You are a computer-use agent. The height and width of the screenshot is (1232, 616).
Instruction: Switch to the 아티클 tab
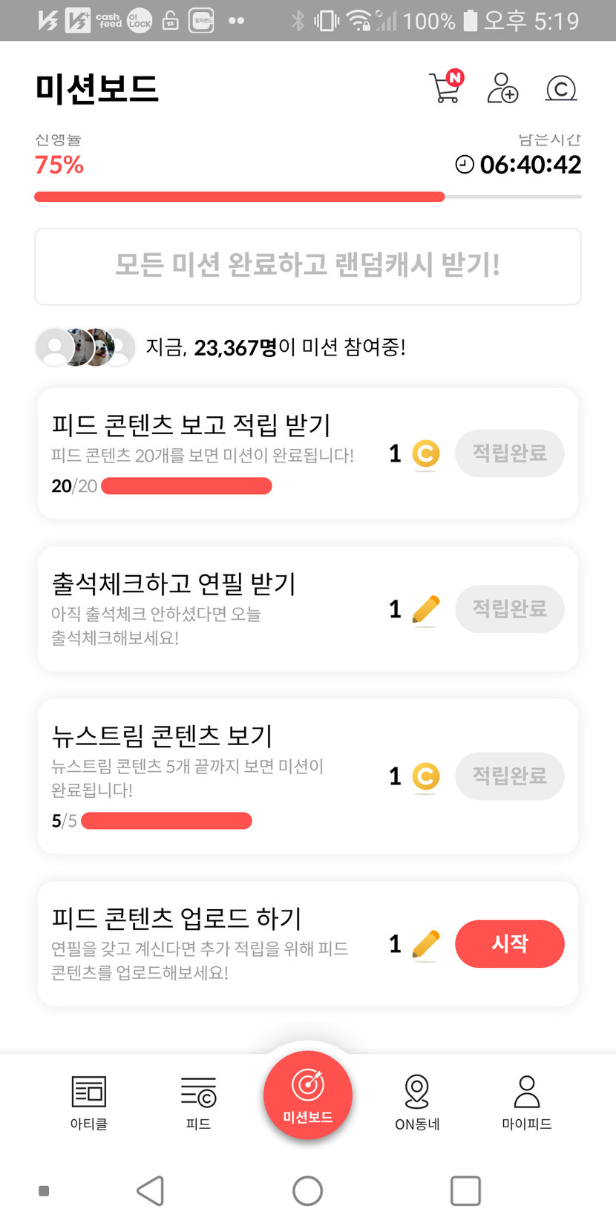point(89,1102)
